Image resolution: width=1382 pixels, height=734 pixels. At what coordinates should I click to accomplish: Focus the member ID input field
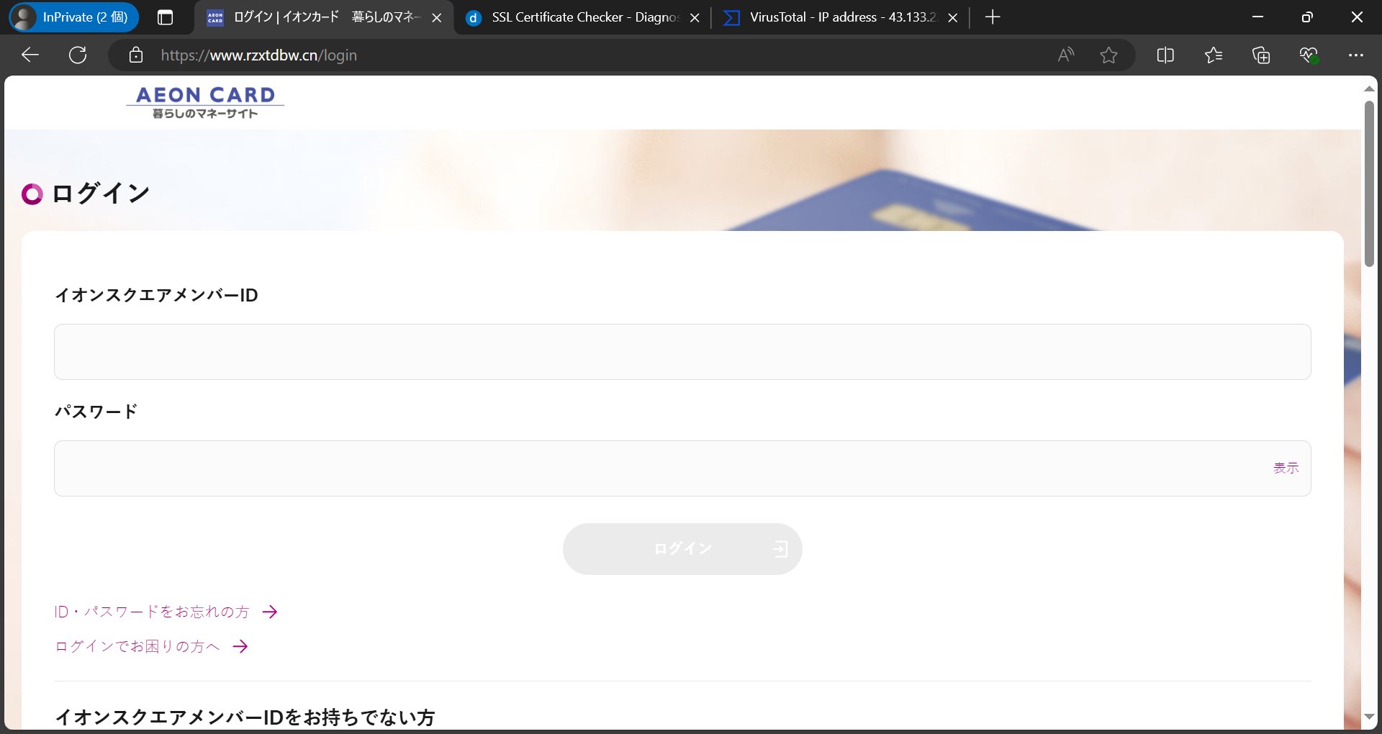coord(682,352)
